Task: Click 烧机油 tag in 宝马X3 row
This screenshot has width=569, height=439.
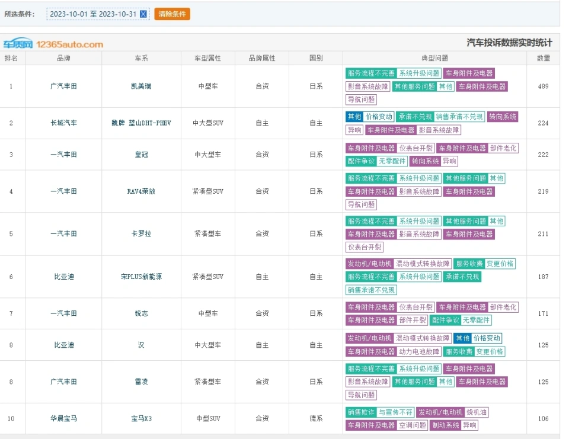Action: 476,412
